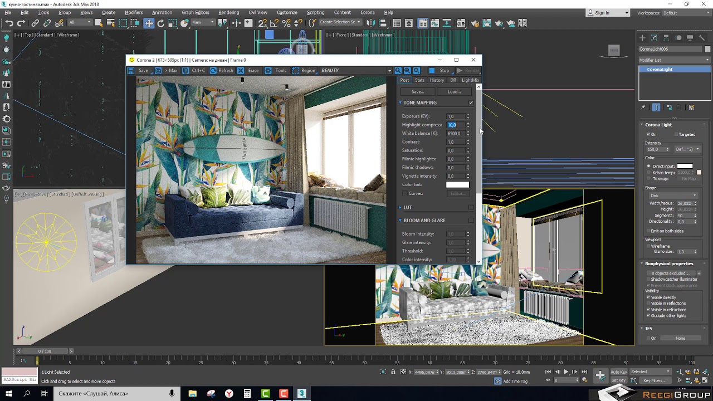The width and height of the screenshot is (713, 401).
Task: Enable Emit on both sides
Action: click(648, 231)
